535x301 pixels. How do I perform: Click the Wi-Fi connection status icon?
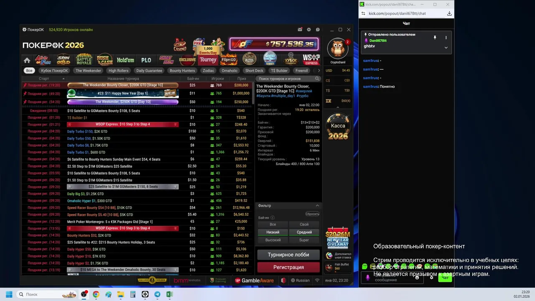(x=317, y=281)
